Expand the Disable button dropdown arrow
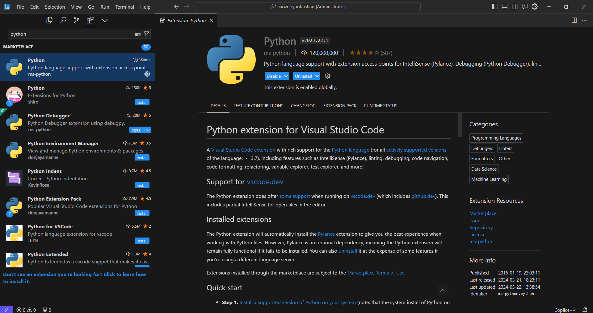 [x=286, y=76]
